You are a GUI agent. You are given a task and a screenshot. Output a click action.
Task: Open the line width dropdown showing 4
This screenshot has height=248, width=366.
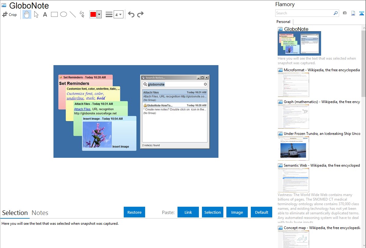pyautogui.click(x=119, y=14)
